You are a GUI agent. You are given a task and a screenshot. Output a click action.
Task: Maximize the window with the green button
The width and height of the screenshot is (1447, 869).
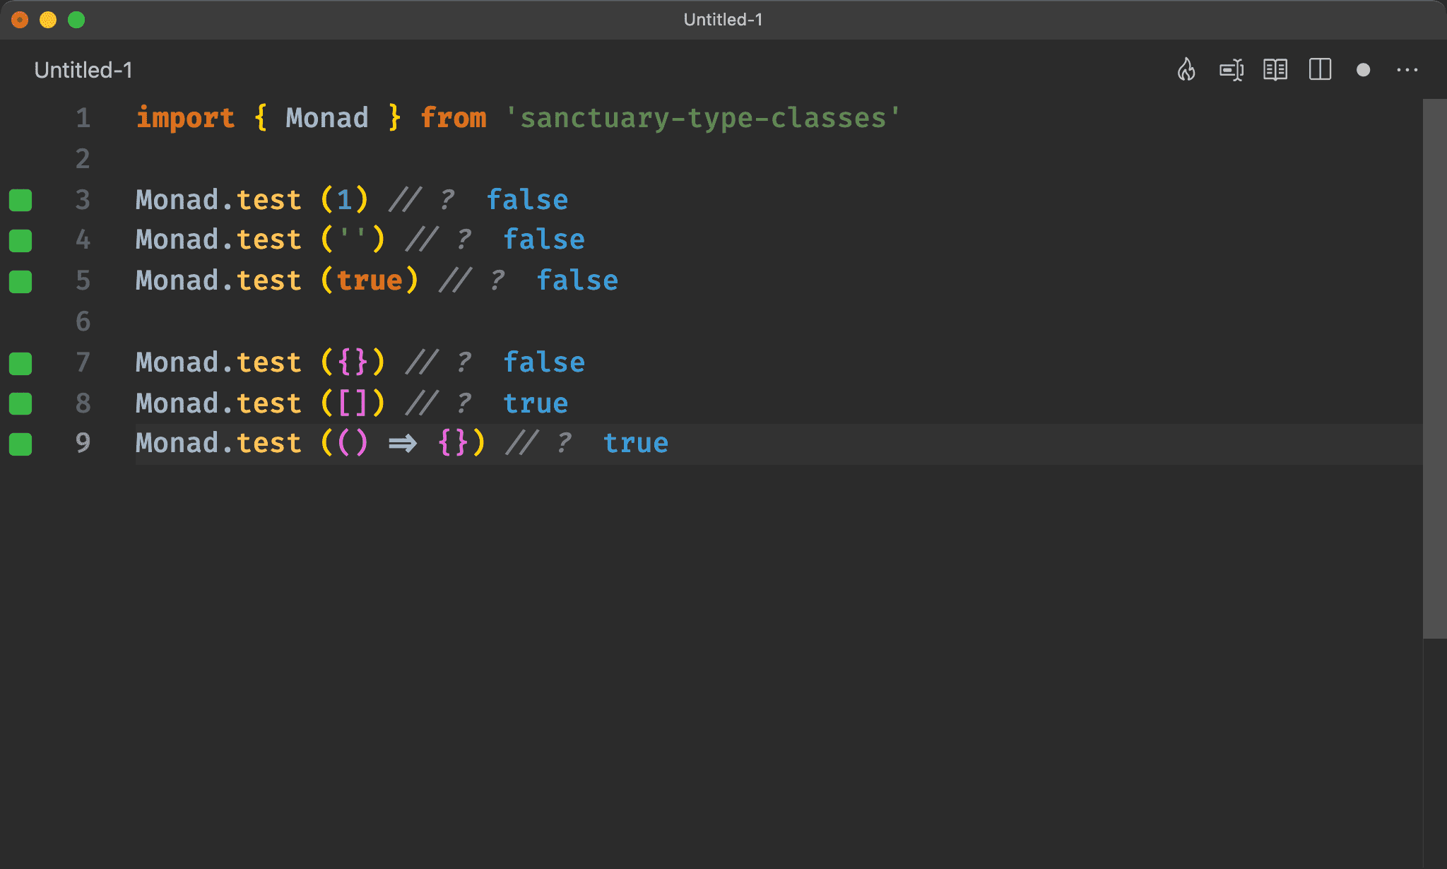[76, 20]
